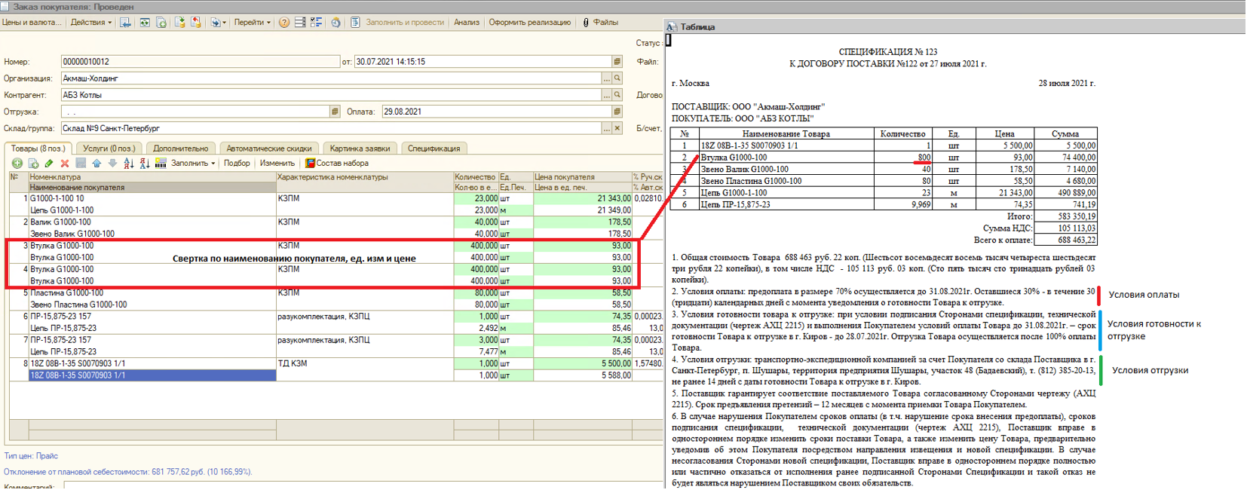
Task: Open selection '...' for Контрагент field
Action: click(606, 95)
